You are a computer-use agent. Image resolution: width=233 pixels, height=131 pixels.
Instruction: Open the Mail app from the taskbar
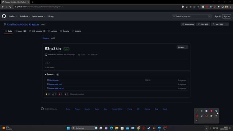tap(127, 128)
